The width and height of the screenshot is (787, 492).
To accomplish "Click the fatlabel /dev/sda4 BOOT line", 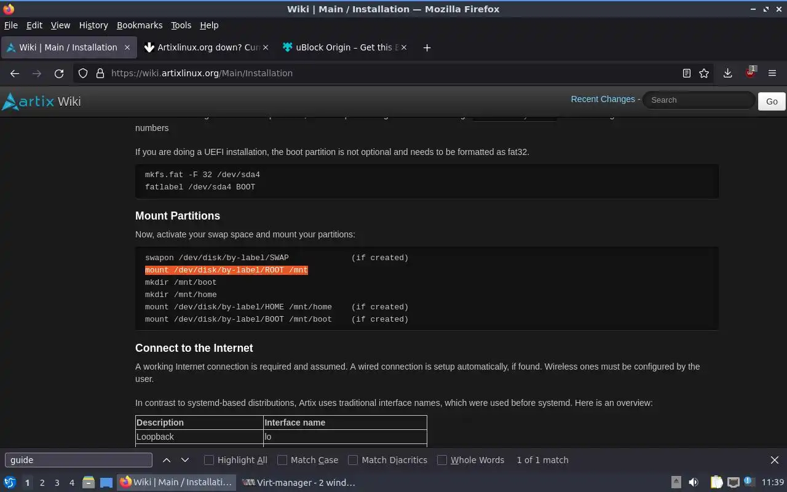I will tap(200, 187).
